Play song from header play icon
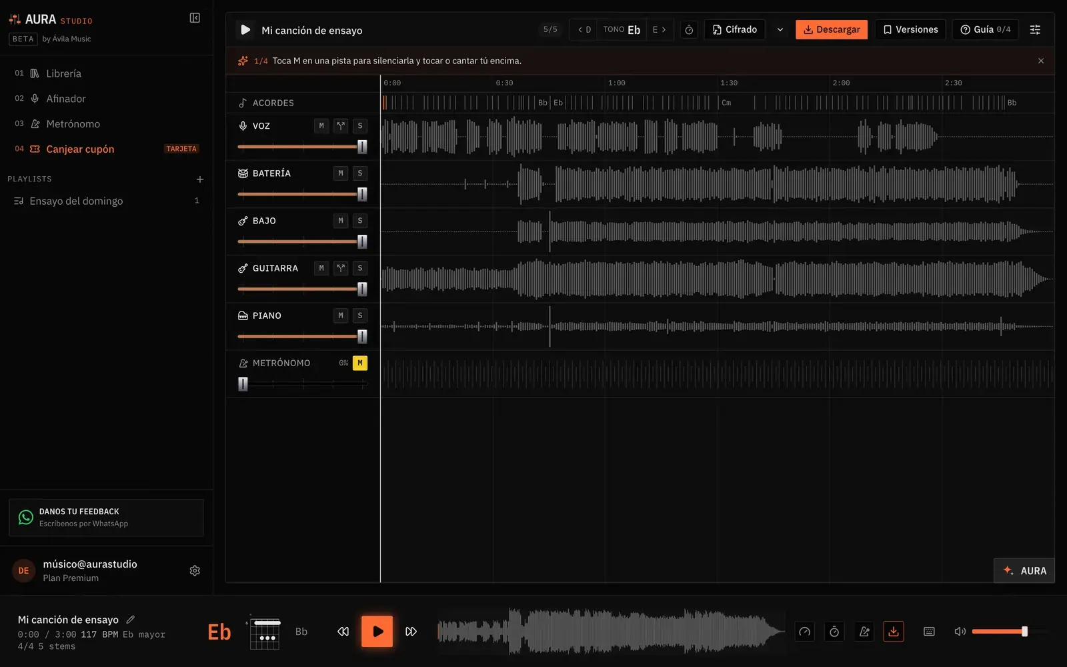The image size is (1067, 667). pos(245,30)
